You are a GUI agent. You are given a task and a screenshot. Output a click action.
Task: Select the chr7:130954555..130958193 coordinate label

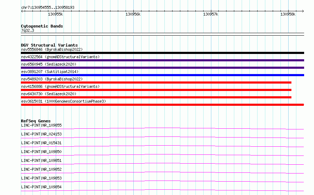(48, 7)
